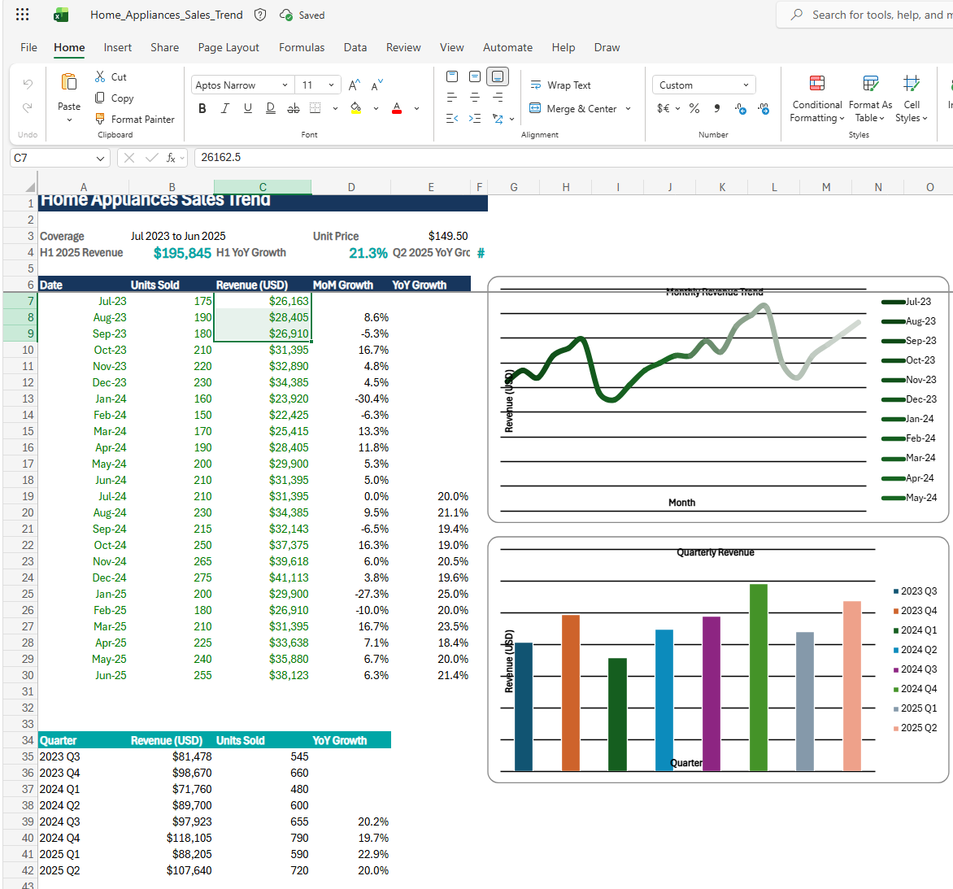Viewport: 953px width, 889px height.
Task: Switch to the Automate tab
Action: 507,47
